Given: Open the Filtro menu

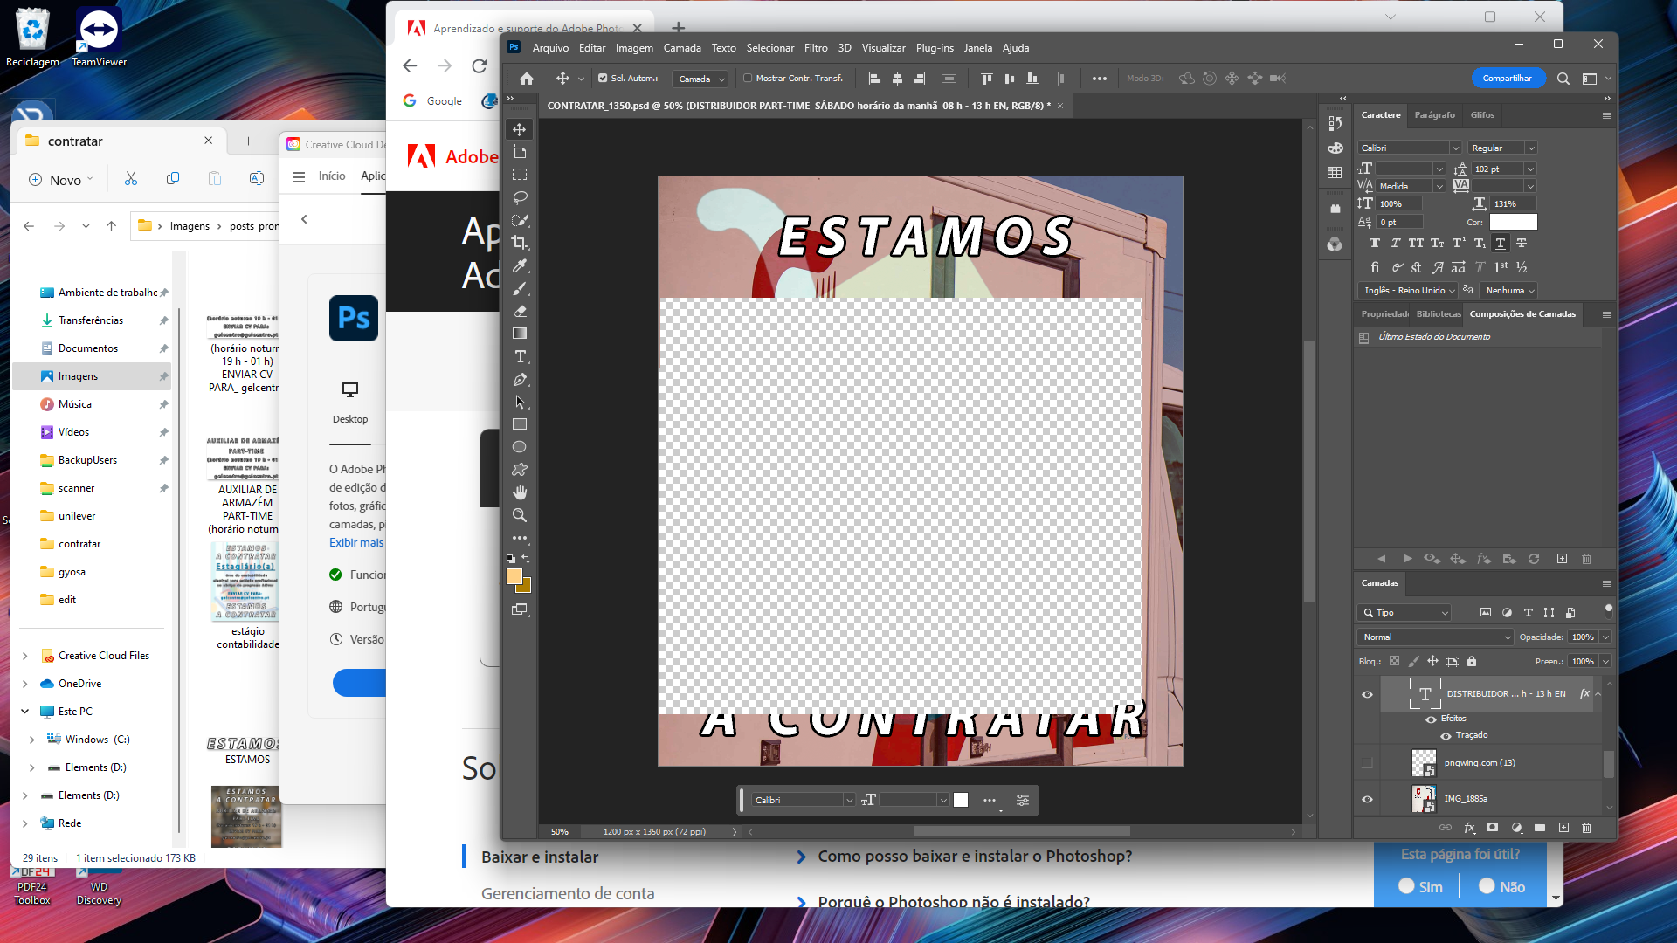Looking at the screenshot, I should [x=816, y=48].
